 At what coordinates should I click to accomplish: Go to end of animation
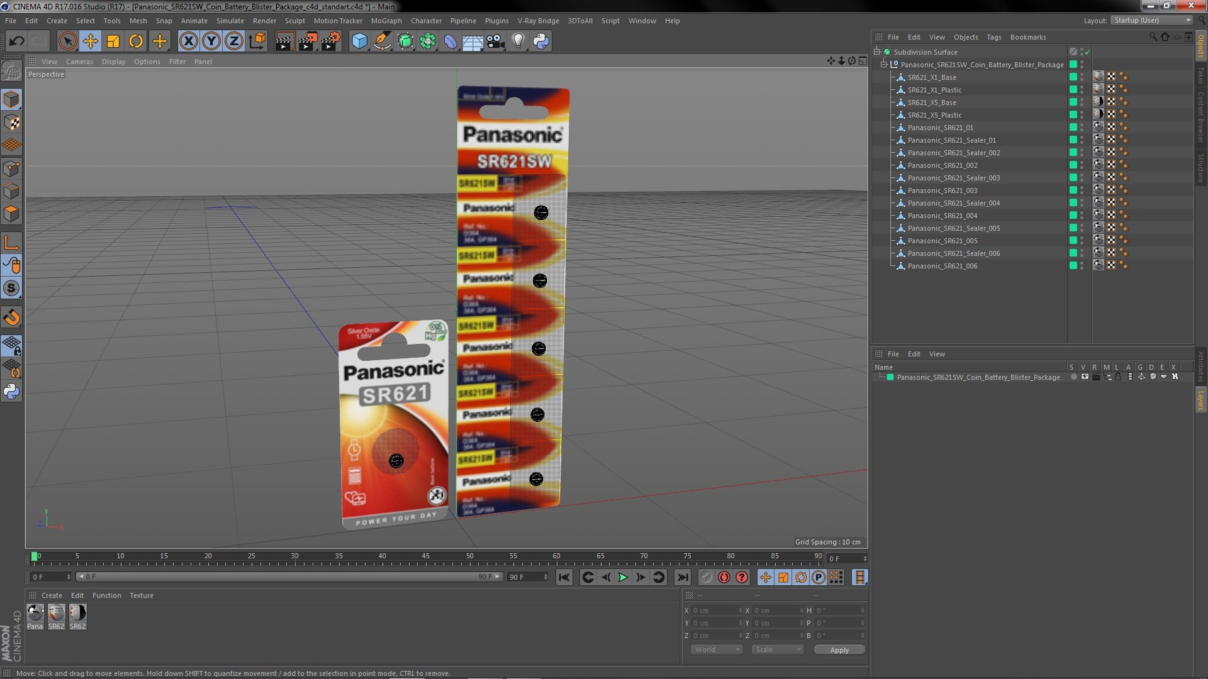pyautogui.click(x=682, y=577)
